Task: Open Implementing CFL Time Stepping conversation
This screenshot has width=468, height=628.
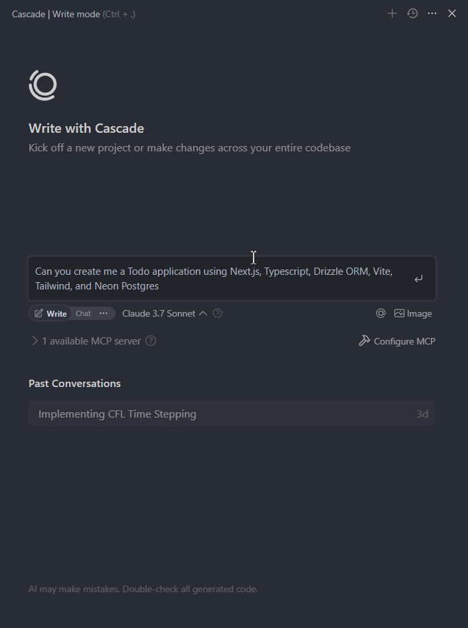Action: tap(232, 414)
